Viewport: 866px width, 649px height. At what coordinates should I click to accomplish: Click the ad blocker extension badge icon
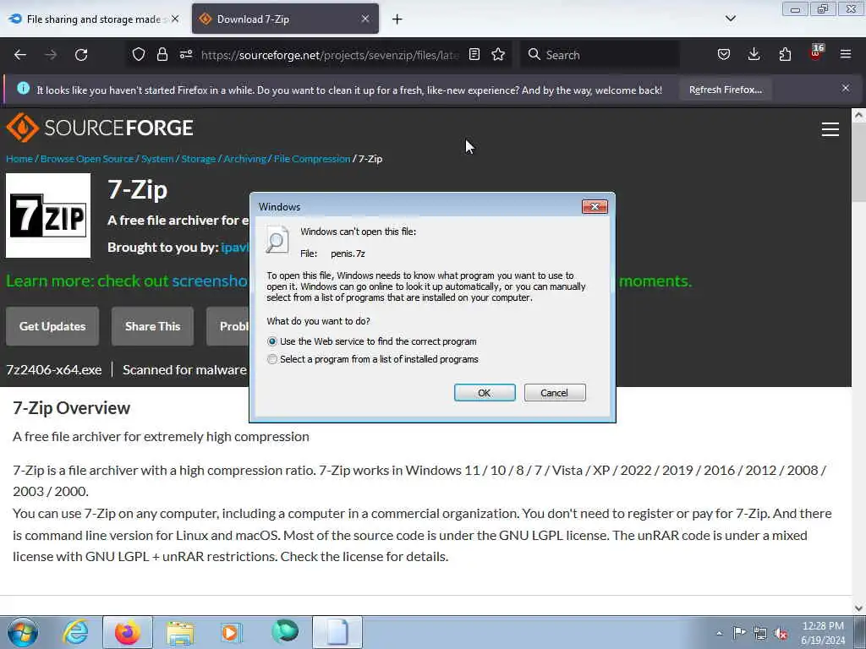click(x=816, y=52)
